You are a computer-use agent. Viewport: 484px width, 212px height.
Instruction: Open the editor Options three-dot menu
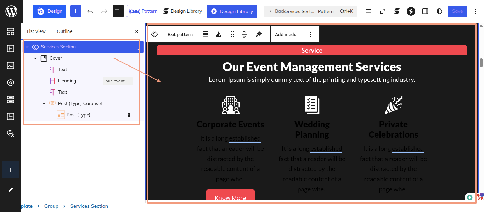[x=475, y=11]
